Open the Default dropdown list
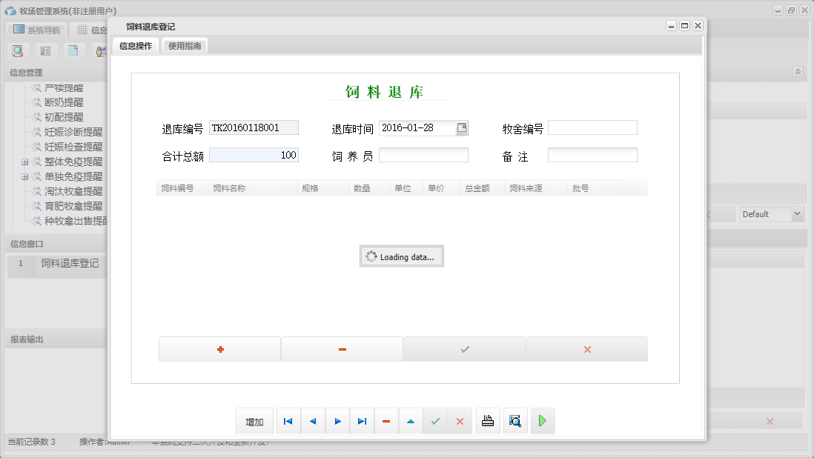Image resolution: width=814 pixels, height=458 pixels. click(x=797, y=214)
